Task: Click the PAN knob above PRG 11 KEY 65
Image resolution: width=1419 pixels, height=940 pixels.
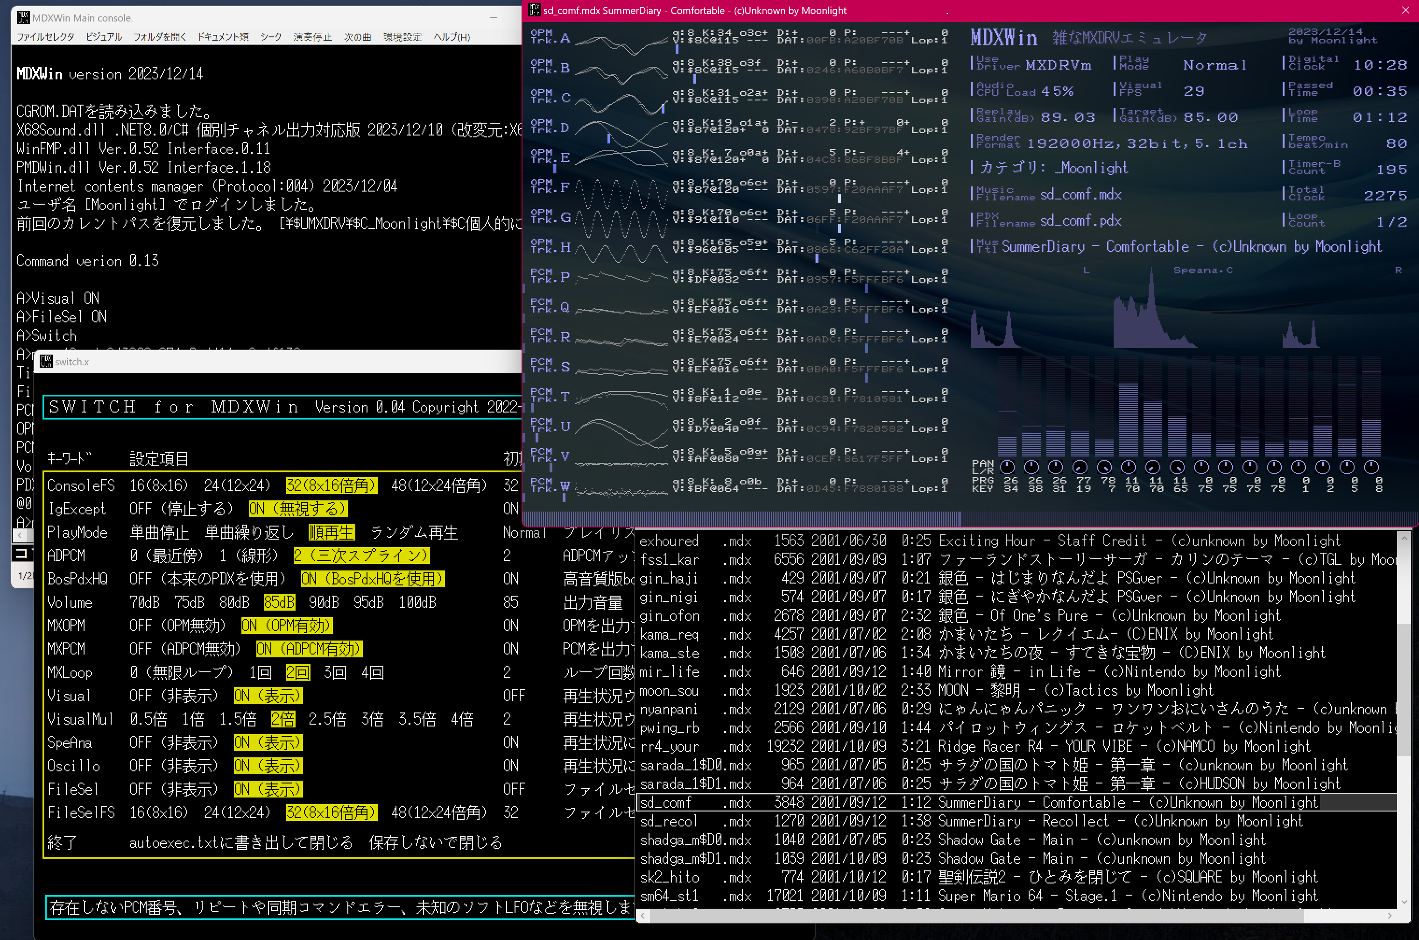Action: click(x=1177, y=467)
